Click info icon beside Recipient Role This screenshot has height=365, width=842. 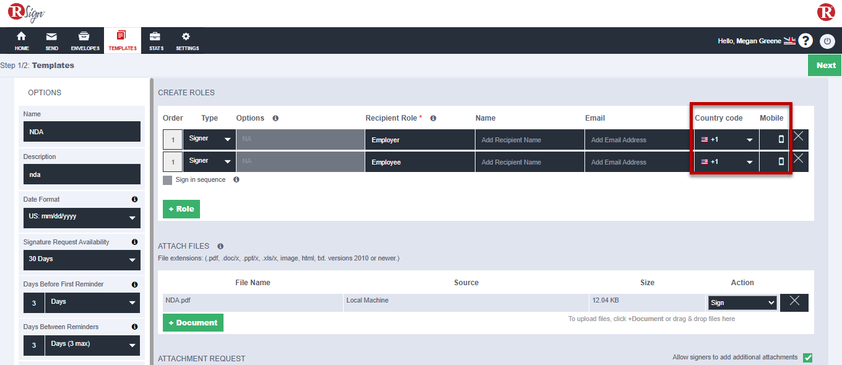click(x=433, y=118)
